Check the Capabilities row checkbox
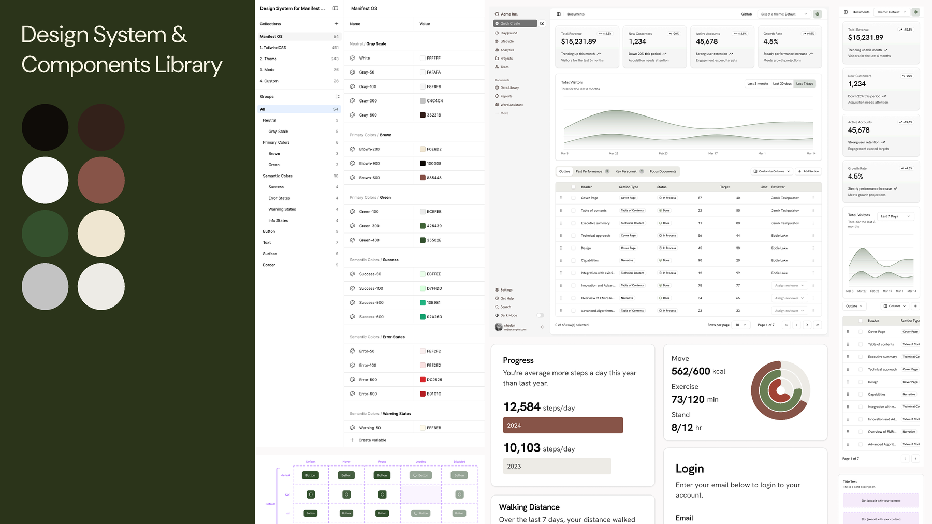Screen dimensions: 932x524 573,260
